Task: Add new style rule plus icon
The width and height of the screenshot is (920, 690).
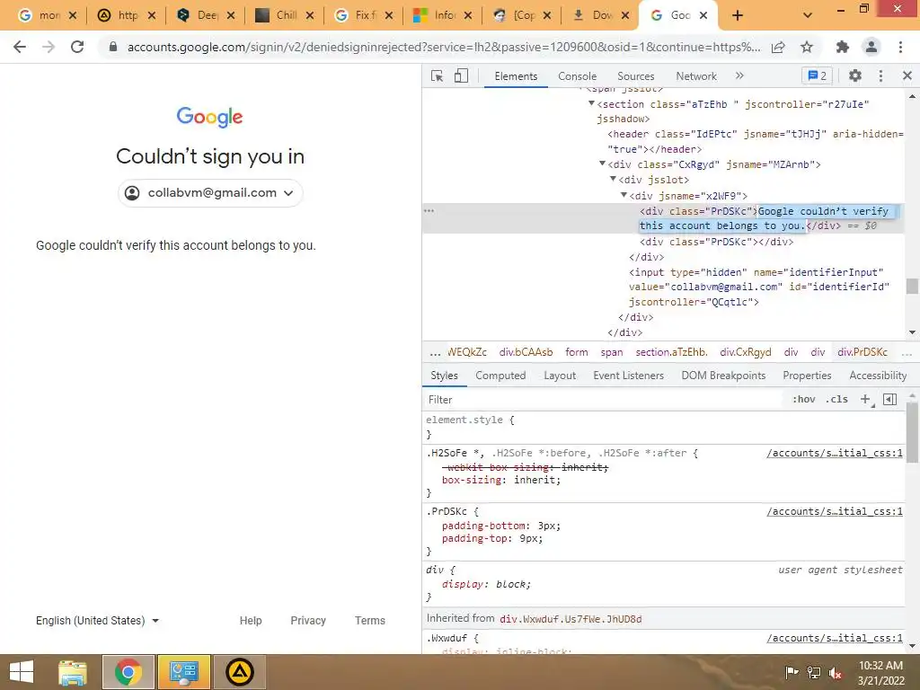Action: [865, 399]
